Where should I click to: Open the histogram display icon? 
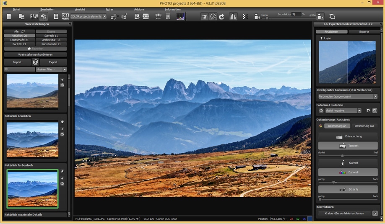click(x=180, y=17)
